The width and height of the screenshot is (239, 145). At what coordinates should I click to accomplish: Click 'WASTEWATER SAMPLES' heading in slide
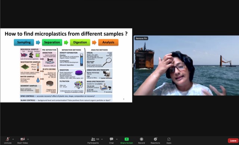[30, 62]
